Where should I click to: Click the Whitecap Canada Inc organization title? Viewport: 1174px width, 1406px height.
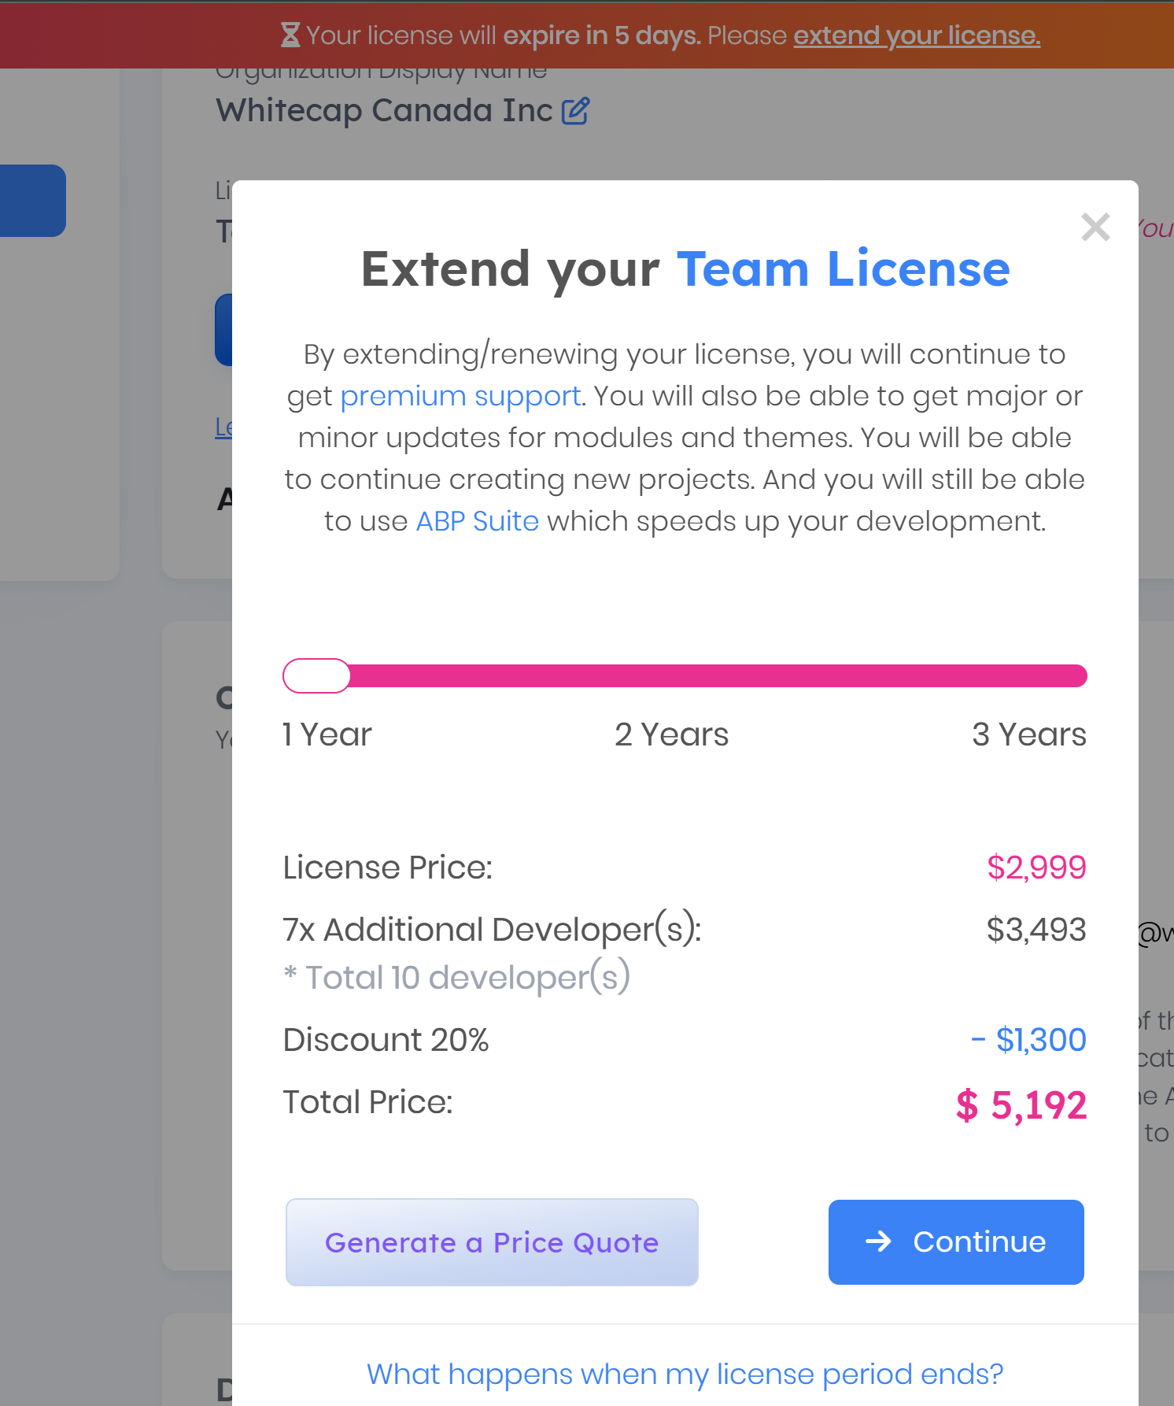(384, 111)
